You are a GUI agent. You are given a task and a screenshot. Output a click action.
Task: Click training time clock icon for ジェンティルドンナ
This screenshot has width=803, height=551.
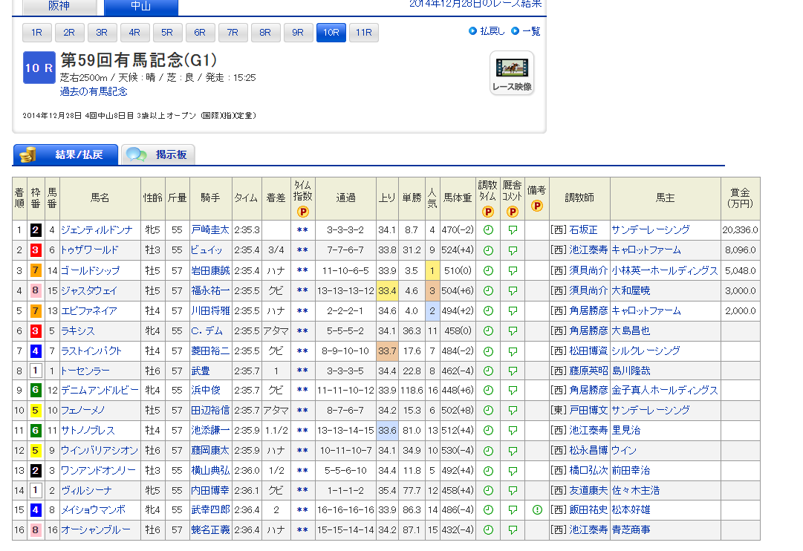tap(488, 230)
